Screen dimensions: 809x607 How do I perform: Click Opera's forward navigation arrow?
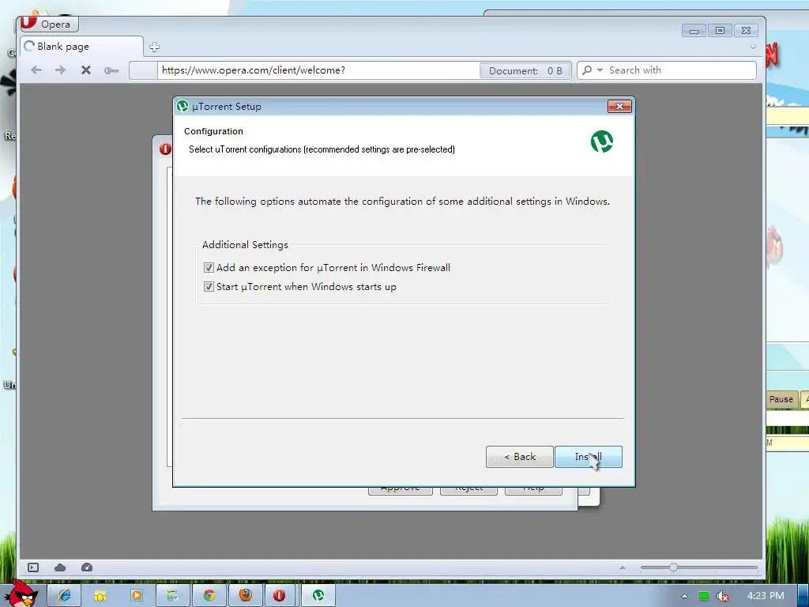coord(60,70)
